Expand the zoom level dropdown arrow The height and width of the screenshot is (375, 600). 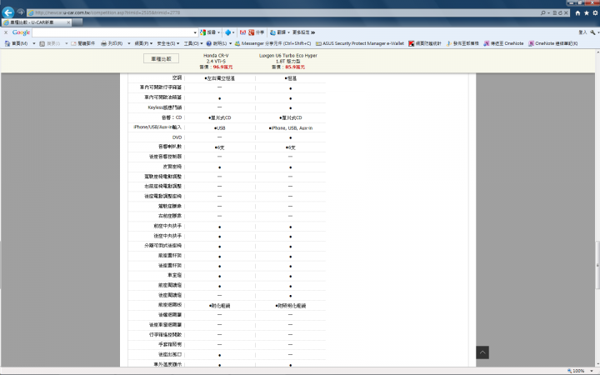coord(592,371)
